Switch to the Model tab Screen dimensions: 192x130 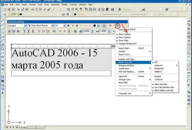click(x=23, y=127)
